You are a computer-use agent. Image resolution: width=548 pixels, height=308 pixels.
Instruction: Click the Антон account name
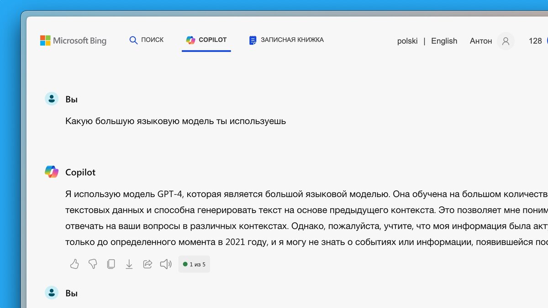(481, 41)
